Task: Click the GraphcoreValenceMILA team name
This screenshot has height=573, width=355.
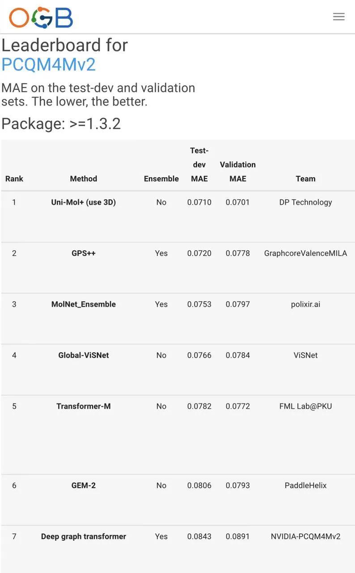Action: tap(306, 253)
